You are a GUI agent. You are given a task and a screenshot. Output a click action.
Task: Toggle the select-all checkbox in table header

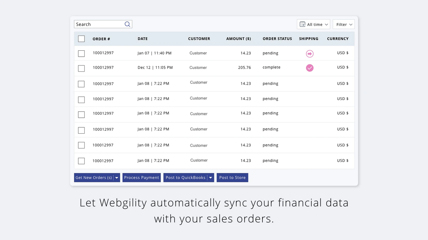pos(81,39)
